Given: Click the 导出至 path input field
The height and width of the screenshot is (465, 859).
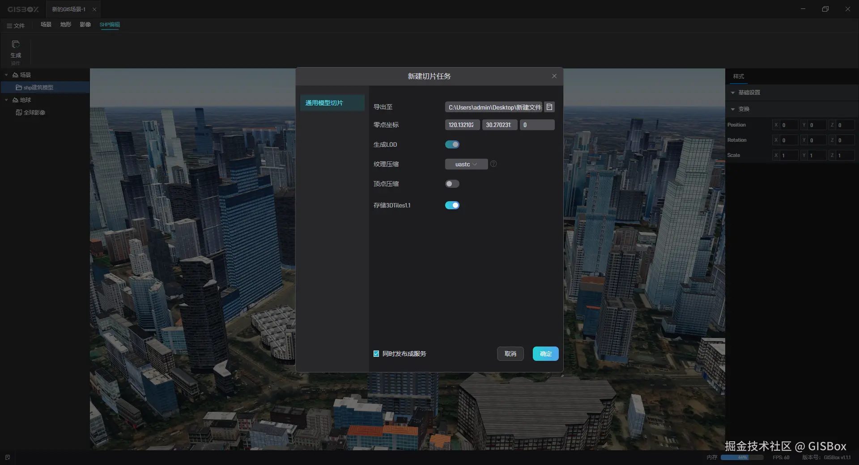Looking at the screenshot, I should coord(494,107).
